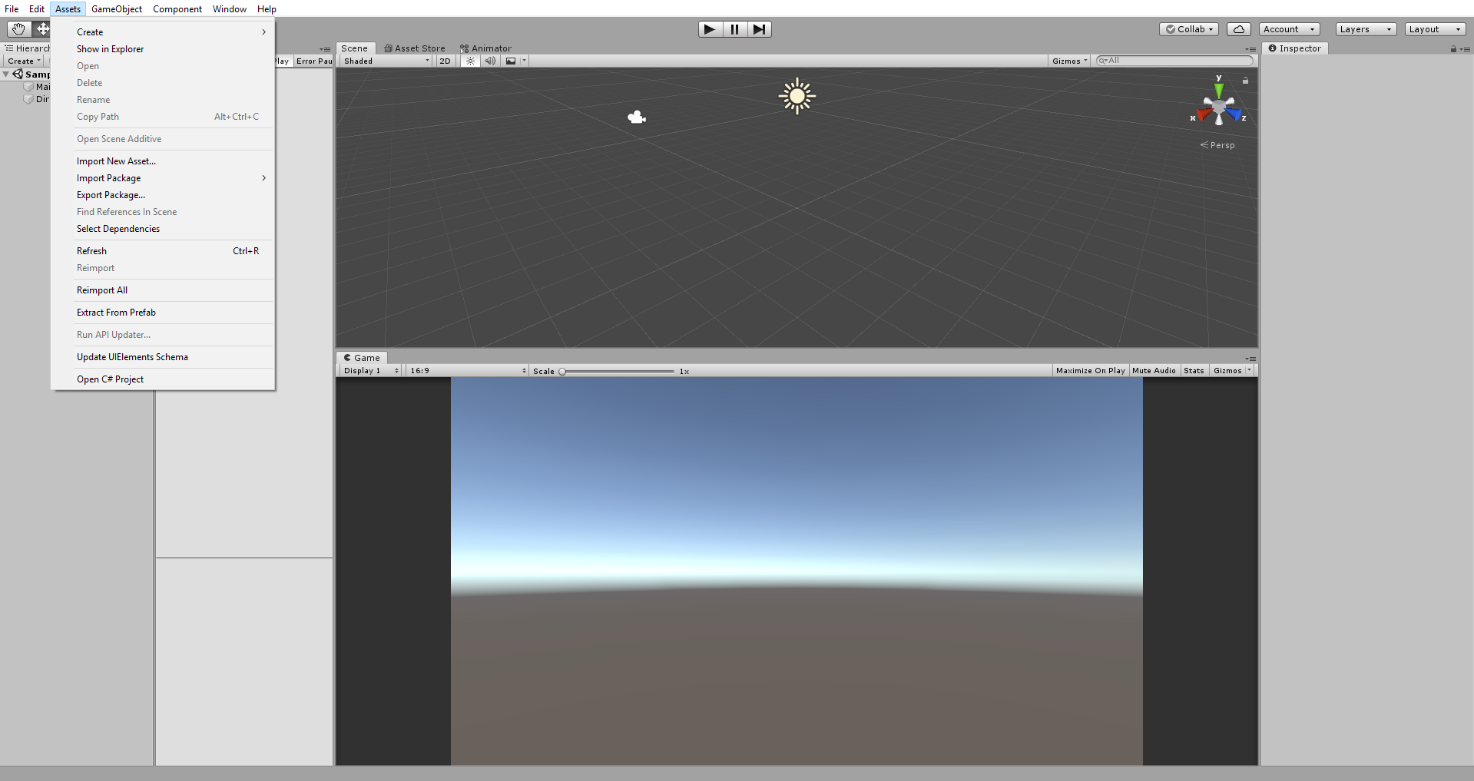Image resolution: width=1474 pixels, height=781 pixels.
Task: Select the Hand tool in the toolbar
Action: (18, 28)
